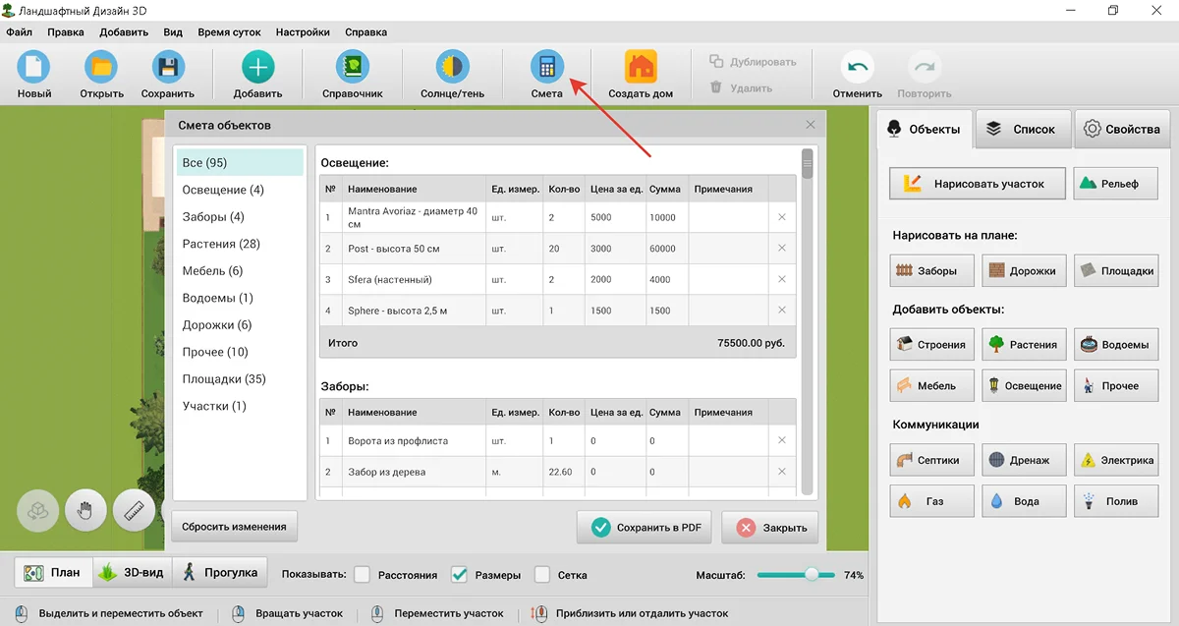Add Мебель furniture objects
This screenshot has height=626, width=1179.
(x=932, y=385)
